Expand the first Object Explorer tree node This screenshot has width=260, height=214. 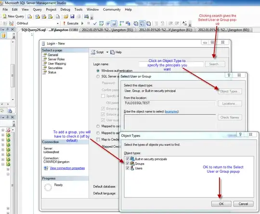3,130
